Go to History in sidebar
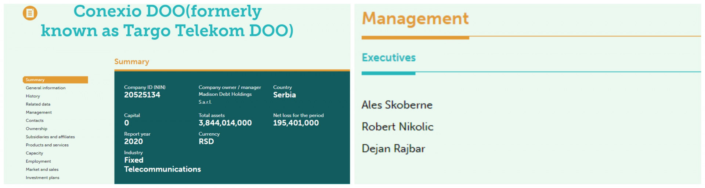 (x=33, y=96)
